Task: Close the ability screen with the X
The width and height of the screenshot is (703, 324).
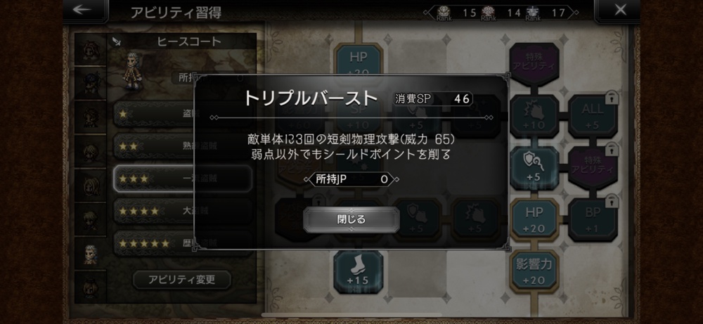Action: click(619, 11)
